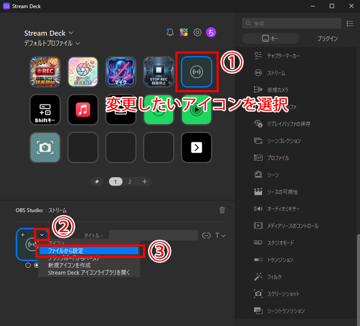Switch to the プラグイン tab
Screen dimensions: 360x326
[x=328, y=38]
